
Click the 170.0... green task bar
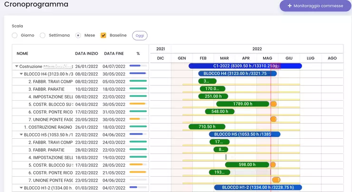pos(212,88)
